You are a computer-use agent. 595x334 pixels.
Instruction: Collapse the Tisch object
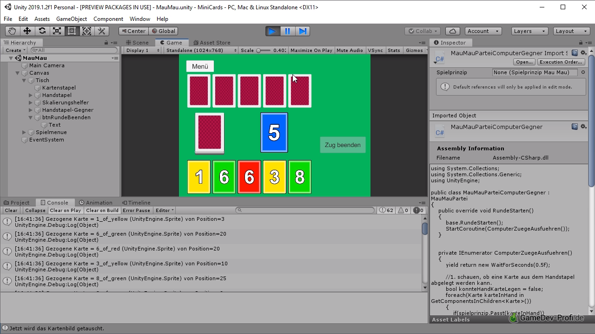pyautogui.click(x=24, y=80)
